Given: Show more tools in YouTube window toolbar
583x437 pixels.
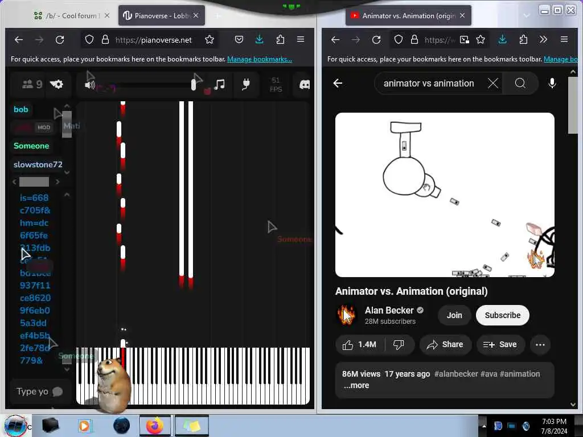Looking at the screenshot, I should [x=543, y=39].
